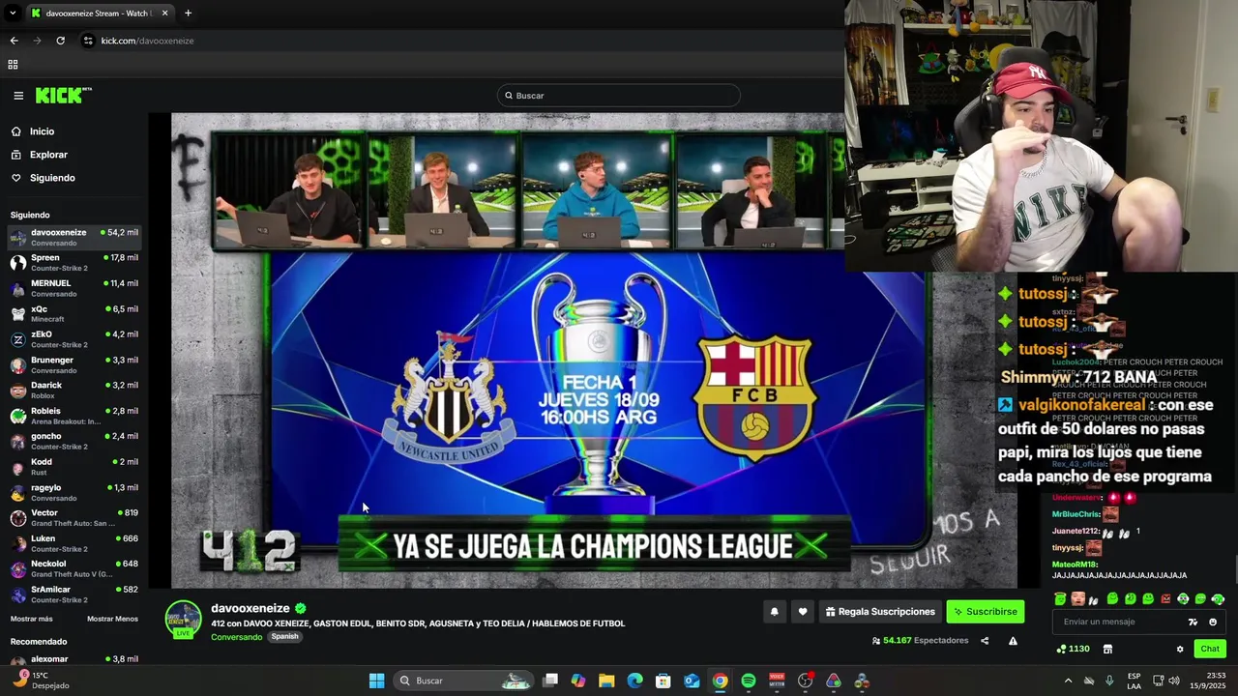Viewport: 1238px width, 696px height.
Task: Click Vector's avatar in sidebar
Action: point(17,518)
